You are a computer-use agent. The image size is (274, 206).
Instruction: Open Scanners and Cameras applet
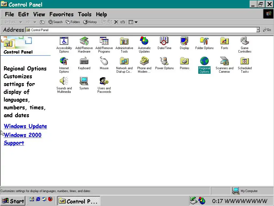(224, 65)
